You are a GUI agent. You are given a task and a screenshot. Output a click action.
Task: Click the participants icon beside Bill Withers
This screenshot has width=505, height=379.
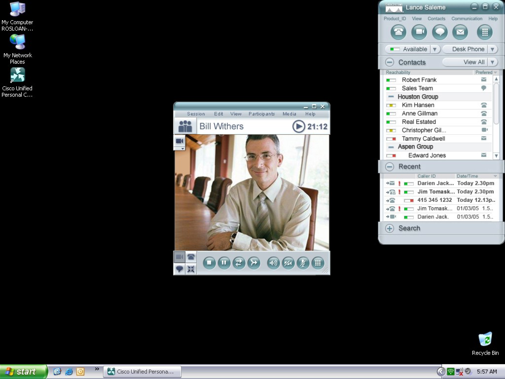(x=185, y=126)
